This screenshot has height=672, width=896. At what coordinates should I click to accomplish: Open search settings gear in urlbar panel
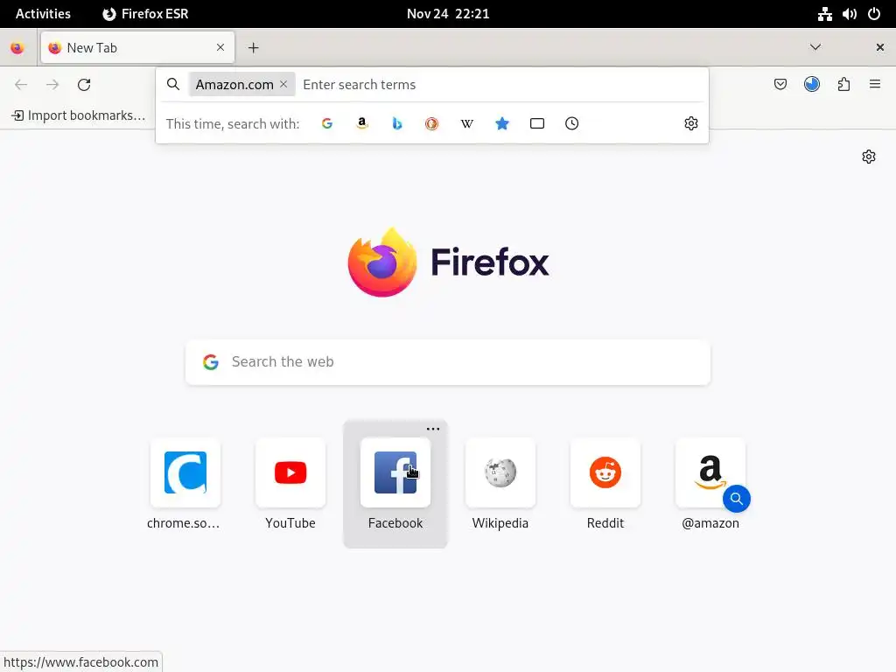[691, 123]
